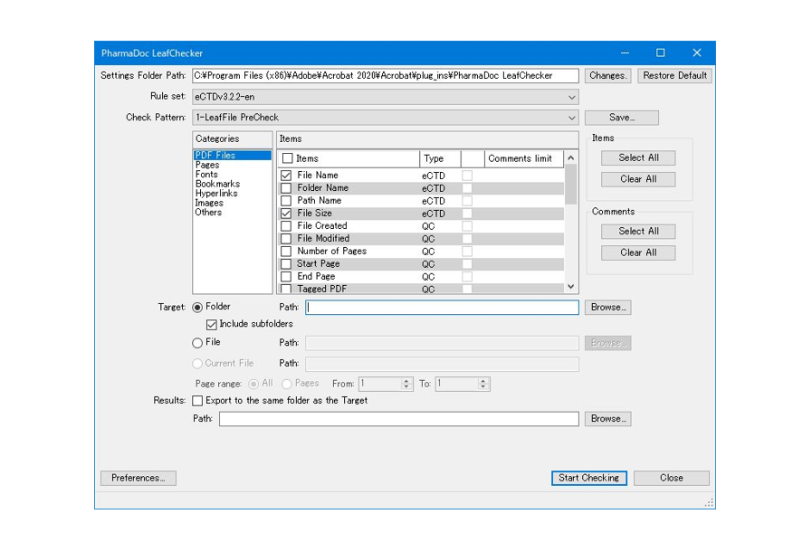The width and height of the screenshot is (812, 533).
Task: Tick the File Modified item checkbox
Action: point(286,239)
